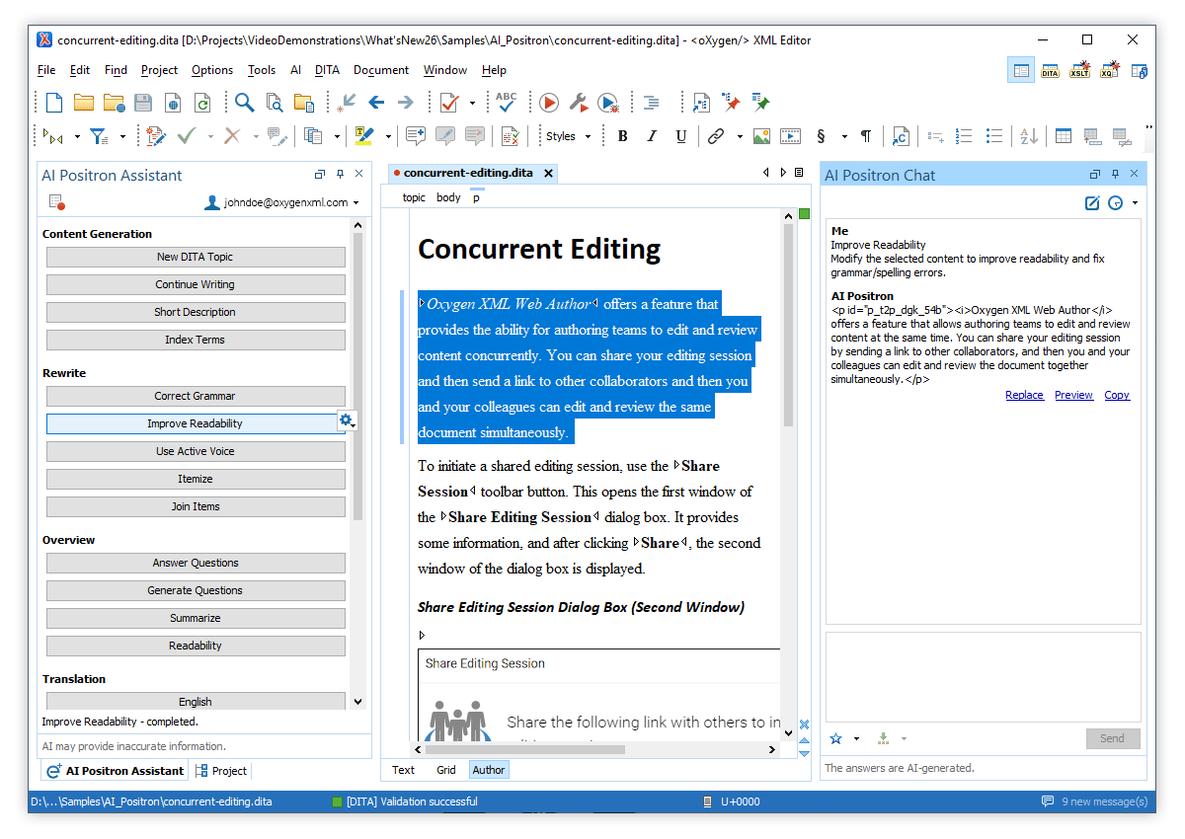Open the File menu
The height and width of the screenshot is (839, 1185).
point(46,70)
